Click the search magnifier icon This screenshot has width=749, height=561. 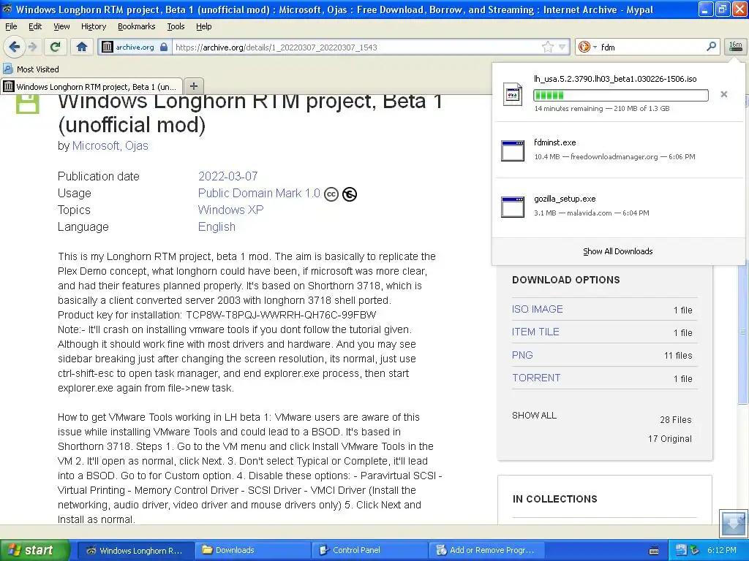[711, 46]
